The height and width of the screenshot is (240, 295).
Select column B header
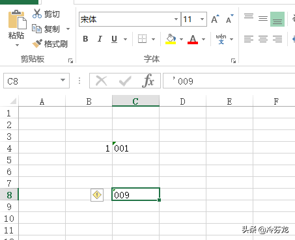point(89,101)
